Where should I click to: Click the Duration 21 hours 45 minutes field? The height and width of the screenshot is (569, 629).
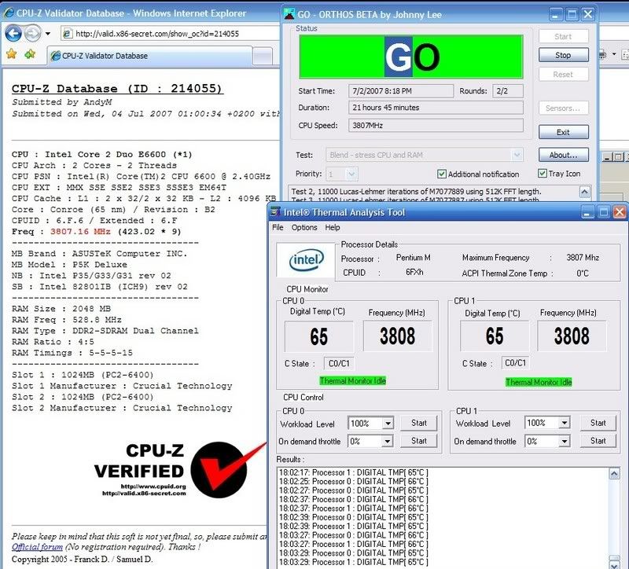point(436,108)
